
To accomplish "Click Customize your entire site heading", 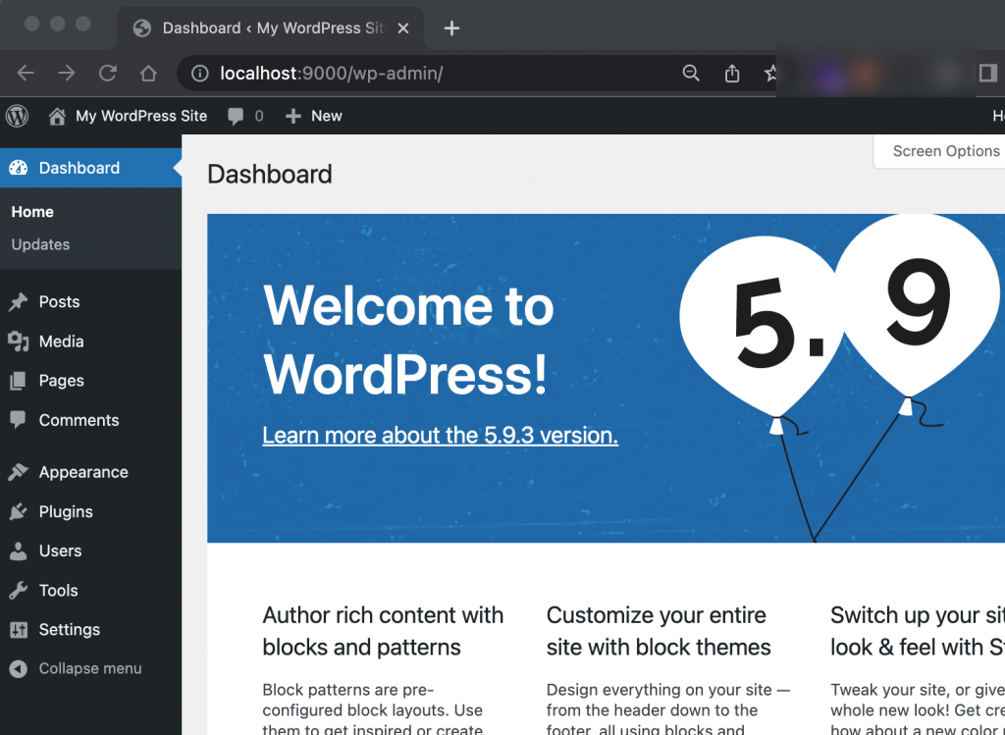I will [659, 631].
